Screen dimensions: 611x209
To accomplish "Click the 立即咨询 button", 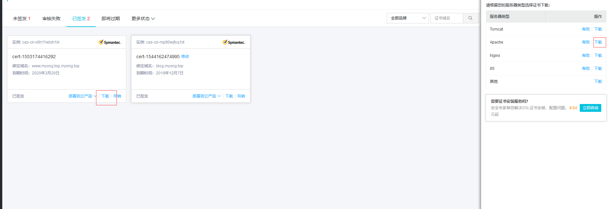I will pos(590,108).
